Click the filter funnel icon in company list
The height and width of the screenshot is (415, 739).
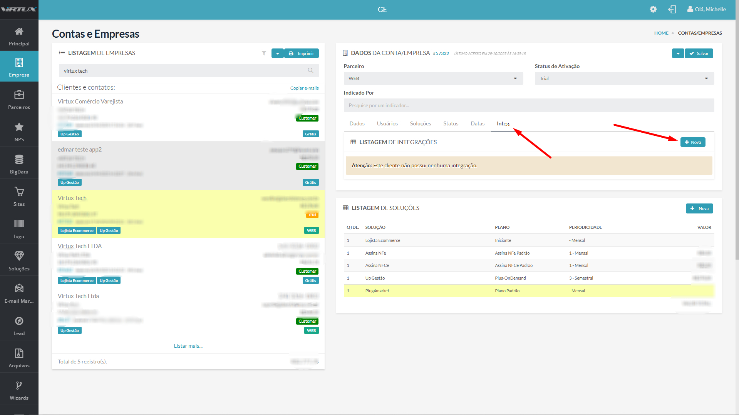tap(264, 53)
